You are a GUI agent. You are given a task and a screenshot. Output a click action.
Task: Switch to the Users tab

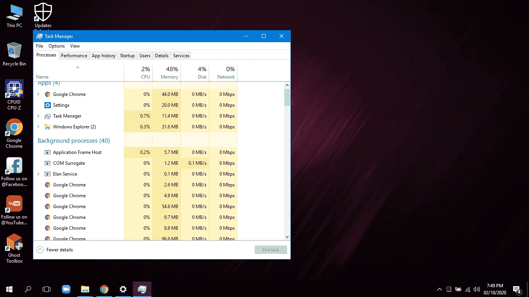point(145,56)
